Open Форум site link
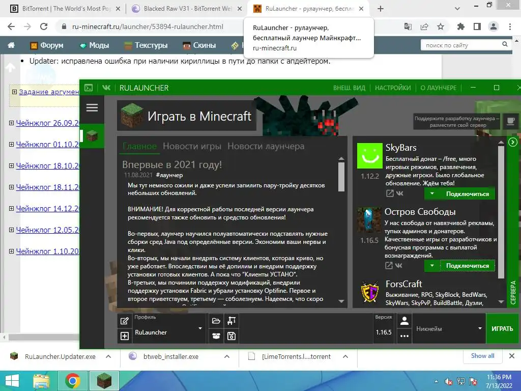Screen dimensions: 521x391 click(x=46, y=45)
